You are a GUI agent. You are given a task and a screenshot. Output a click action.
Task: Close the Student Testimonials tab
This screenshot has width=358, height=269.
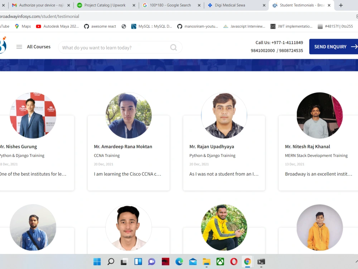pyautogui.click(x=329, y=5)
